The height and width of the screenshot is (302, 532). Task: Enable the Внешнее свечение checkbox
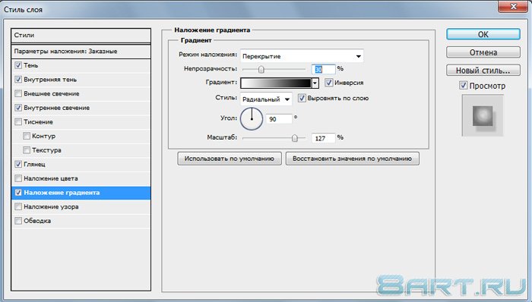click(x=18, y=93)
